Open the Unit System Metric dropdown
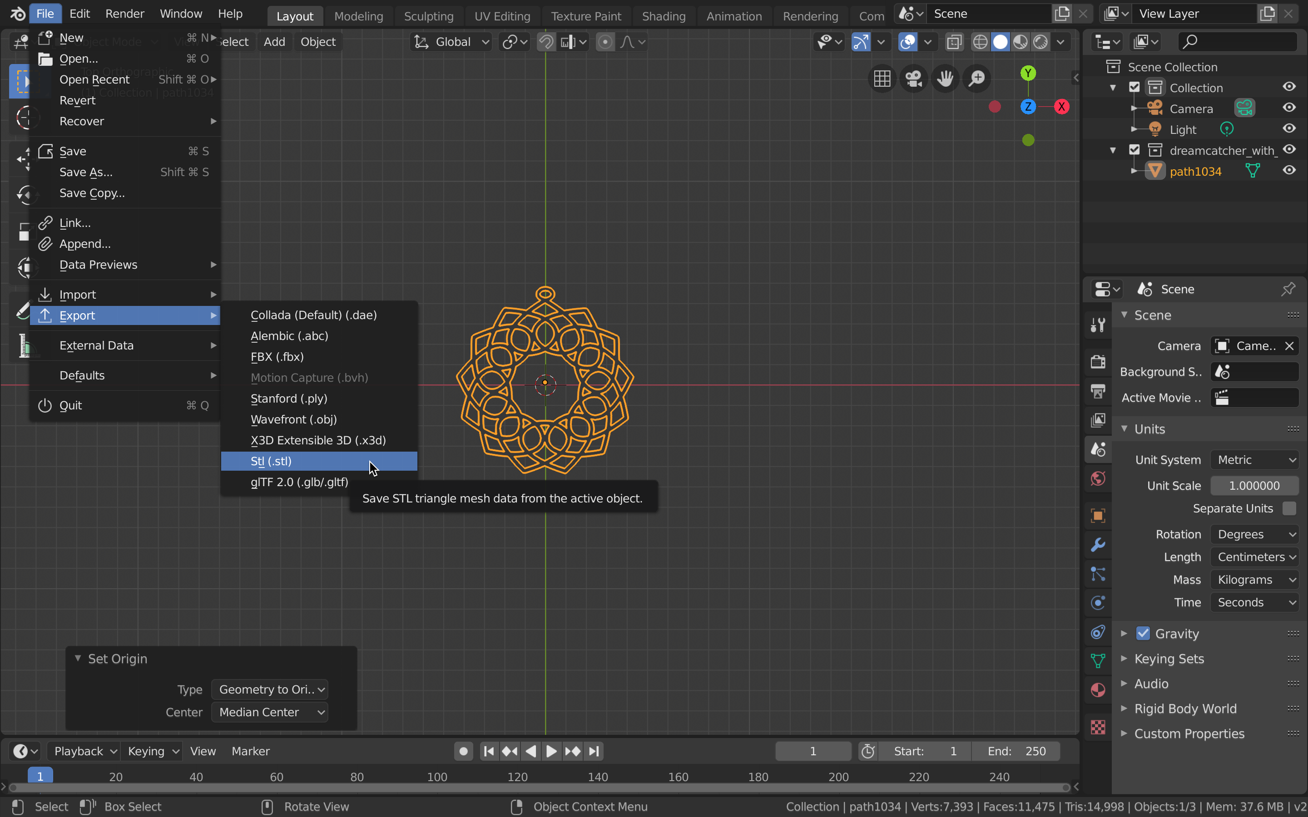This screenshot has width=1308, height=817. [x=1254, y=460]
